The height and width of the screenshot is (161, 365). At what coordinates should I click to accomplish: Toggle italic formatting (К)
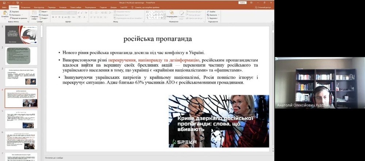[x=56, y=17]
